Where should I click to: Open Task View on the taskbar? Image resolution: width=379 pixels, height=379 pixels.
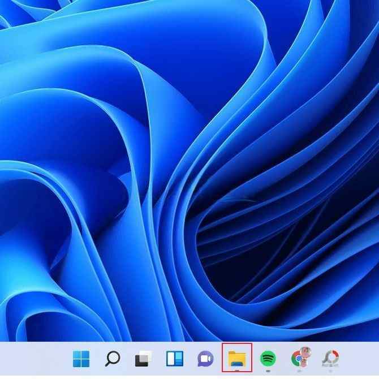tap(144, 359)
